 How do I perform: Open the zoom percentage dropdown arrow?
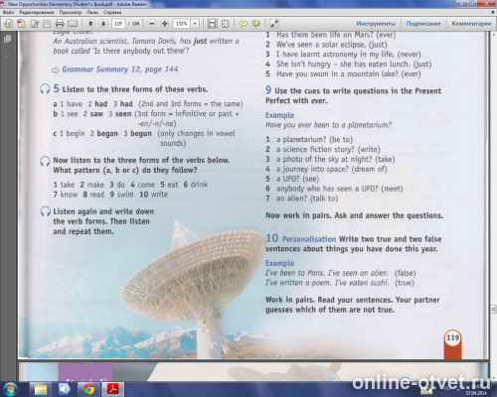pyautogui.click(x=195, y=24)
